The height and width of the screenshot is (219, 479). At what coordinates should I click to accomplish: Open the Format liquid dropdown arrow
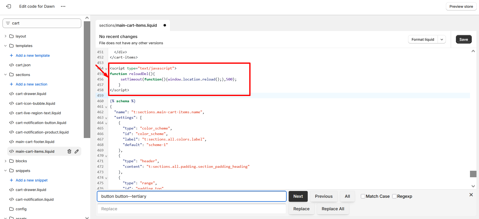[x=442, y=39]
